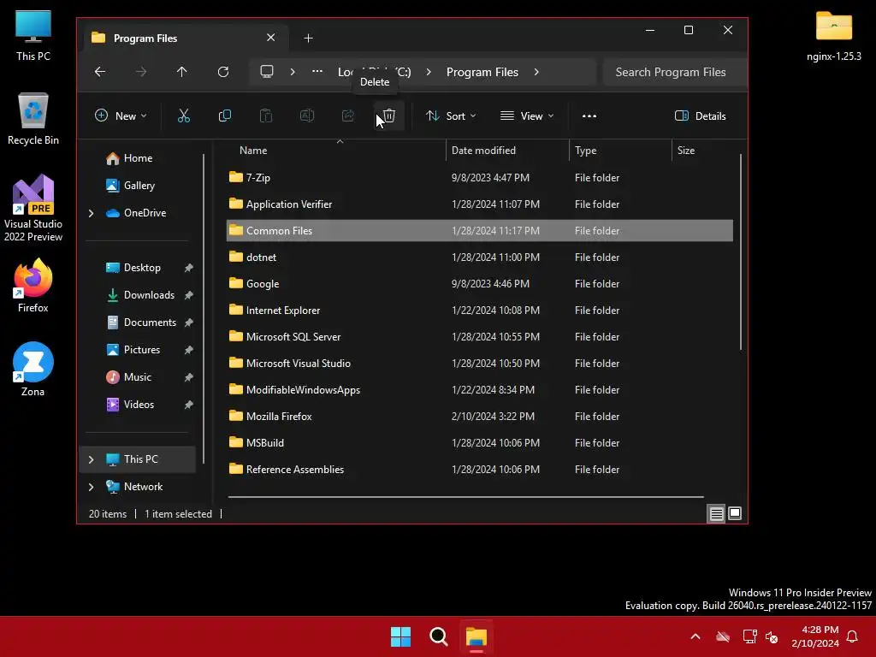Open the See more ellipsis menu

tap(589, 116)
